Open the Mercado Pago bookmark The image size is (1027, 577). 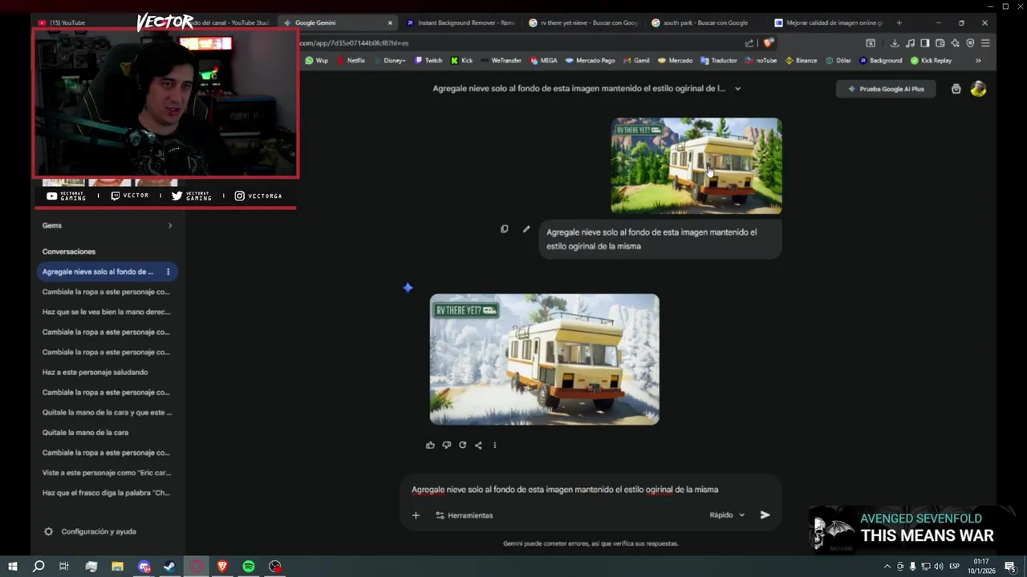click(x=590, y=60)
